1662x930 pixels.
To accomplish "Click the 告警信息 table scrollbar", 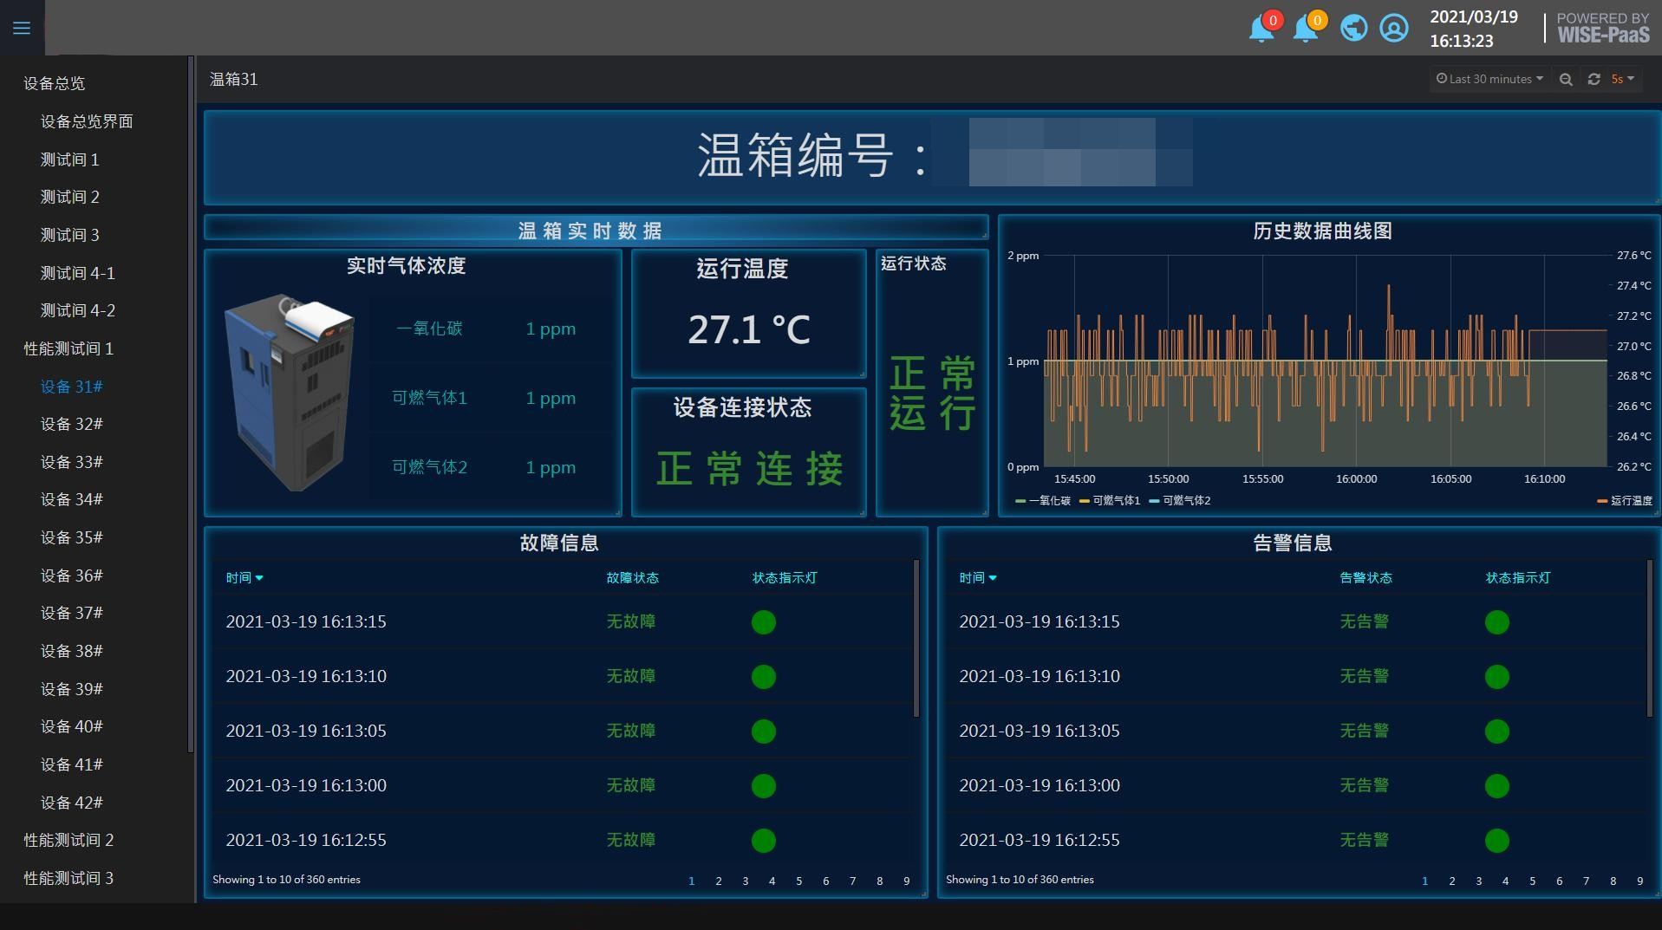I will [x=1650, y=639].
